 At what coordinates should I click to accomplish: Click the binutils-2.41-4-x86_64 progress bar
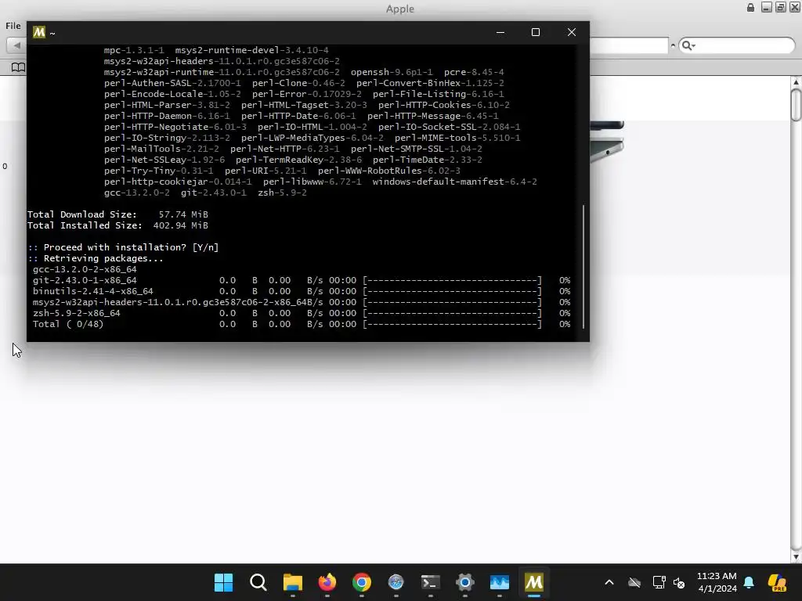pos(452,291)
